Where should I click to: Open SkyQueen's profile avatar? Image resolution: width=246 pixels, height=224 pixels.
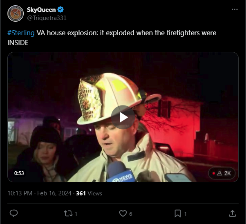click(16, 13)
